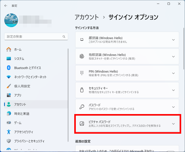Open ネットワークとインターネット settings
This screenshot has width=185, height=152.
point(36,77)
